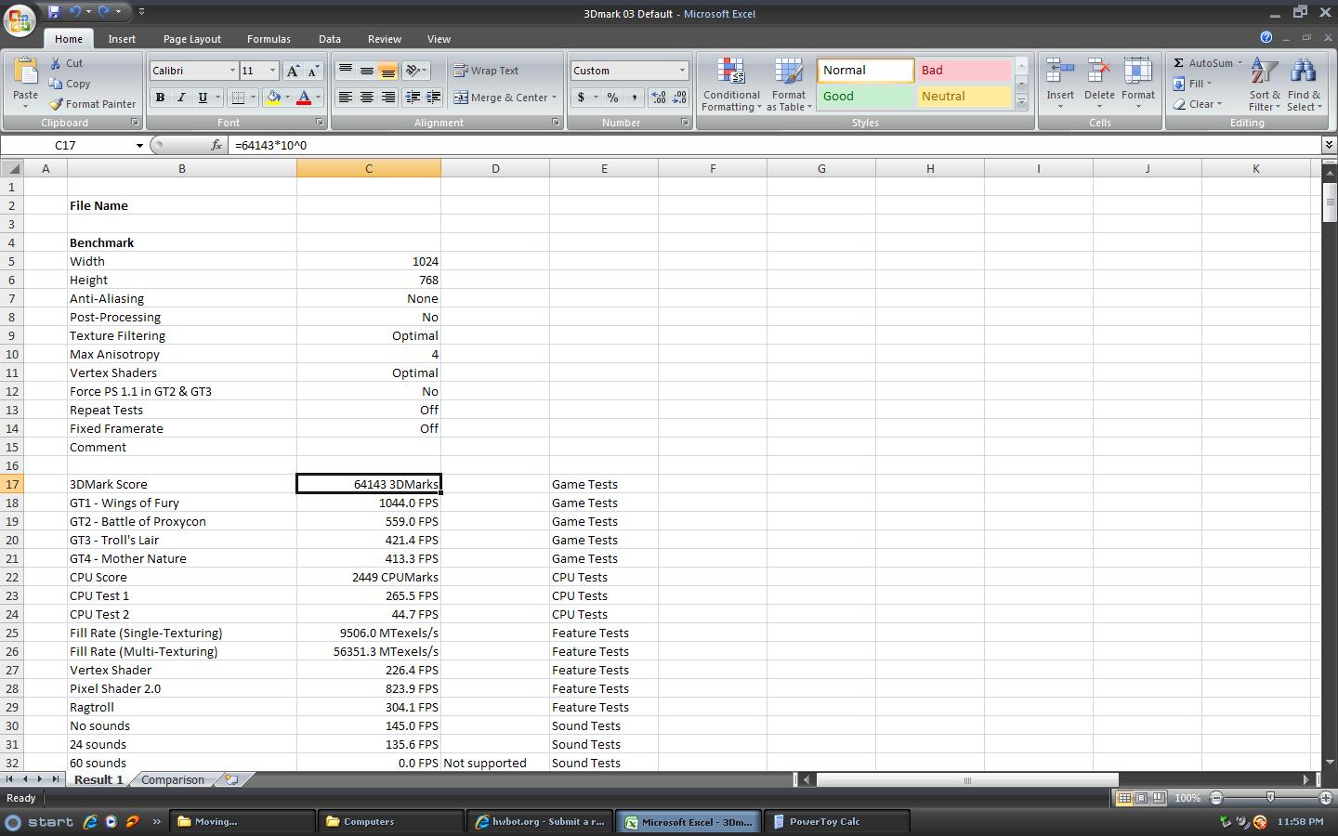Apply the Bad cell style

tap(964, 71)
